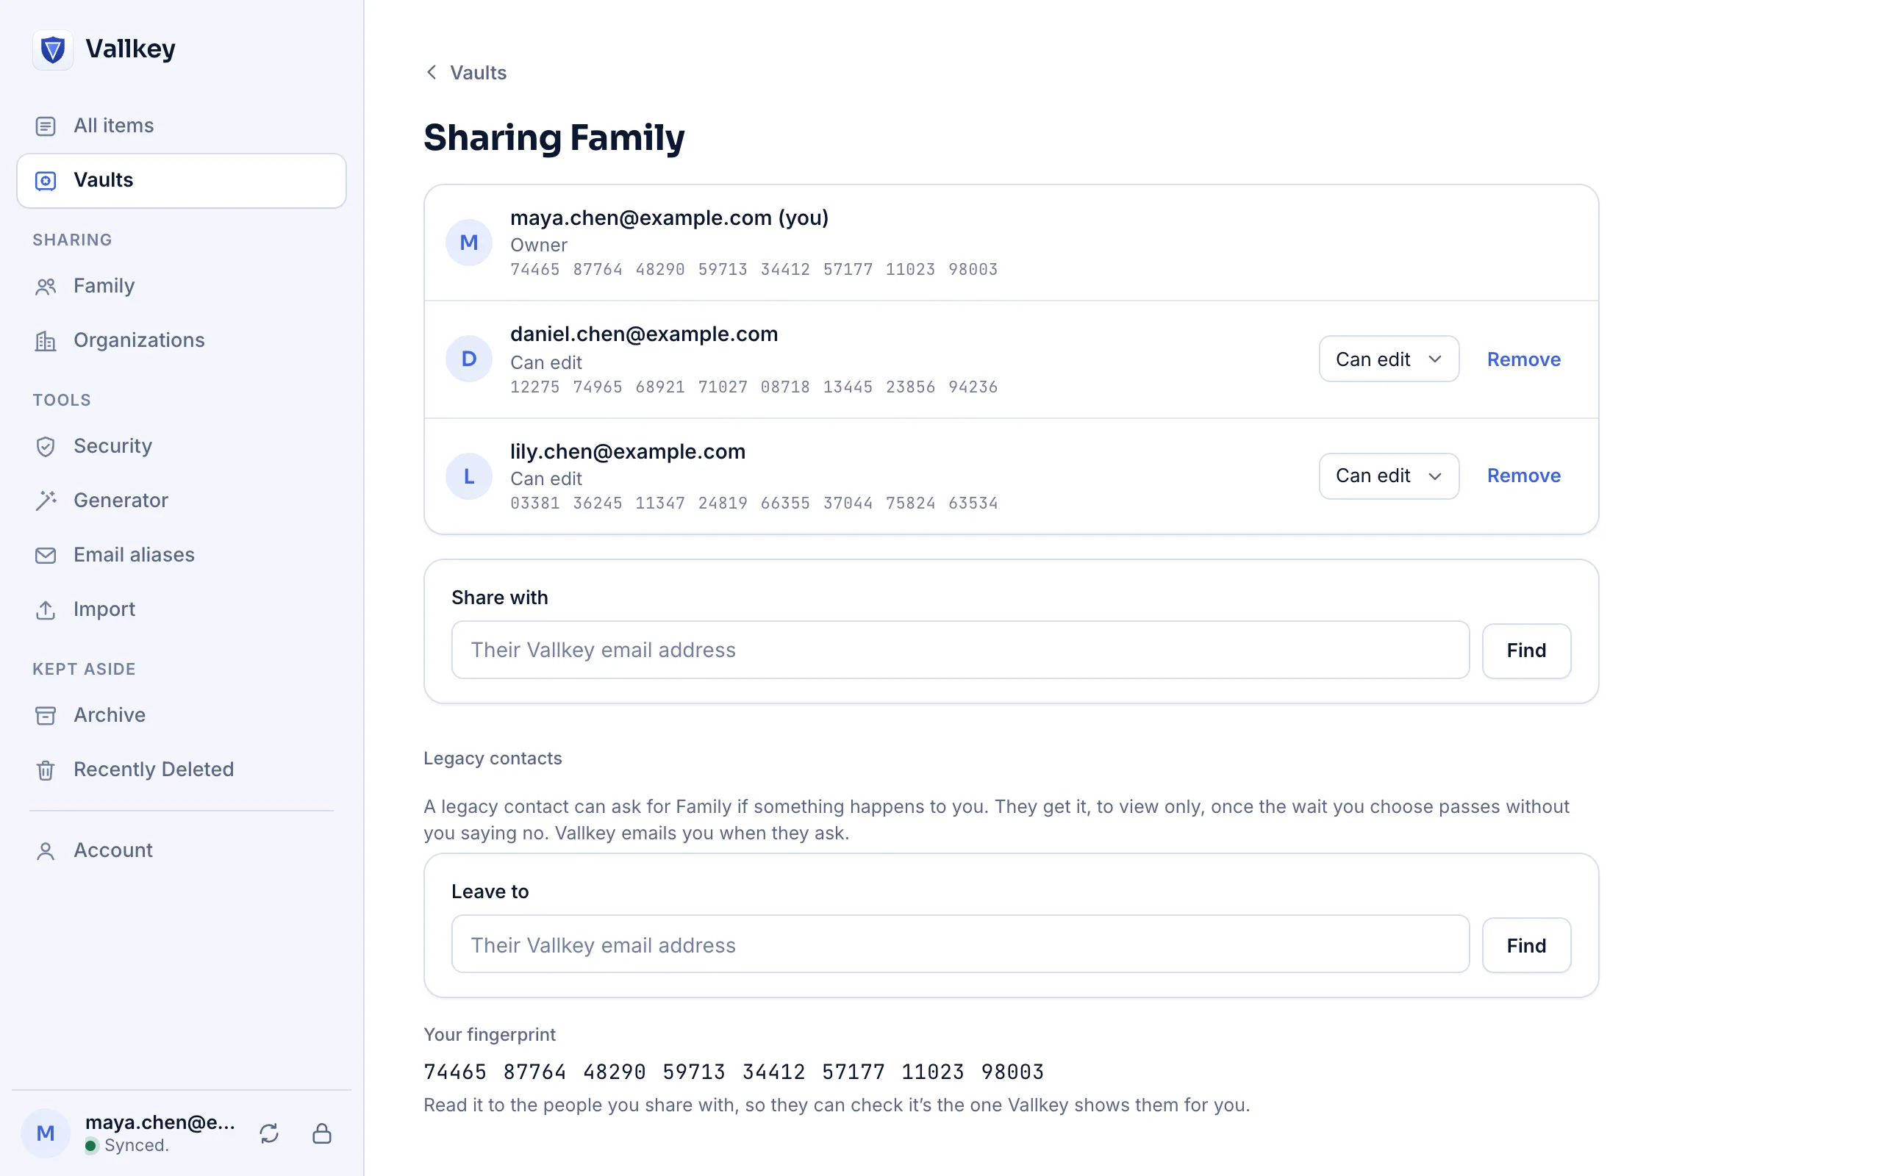The width and height of the screenshot is (1882, 1176).
Task: Click the Vaults safe icon in sidebar
Action: click(46, 181)
